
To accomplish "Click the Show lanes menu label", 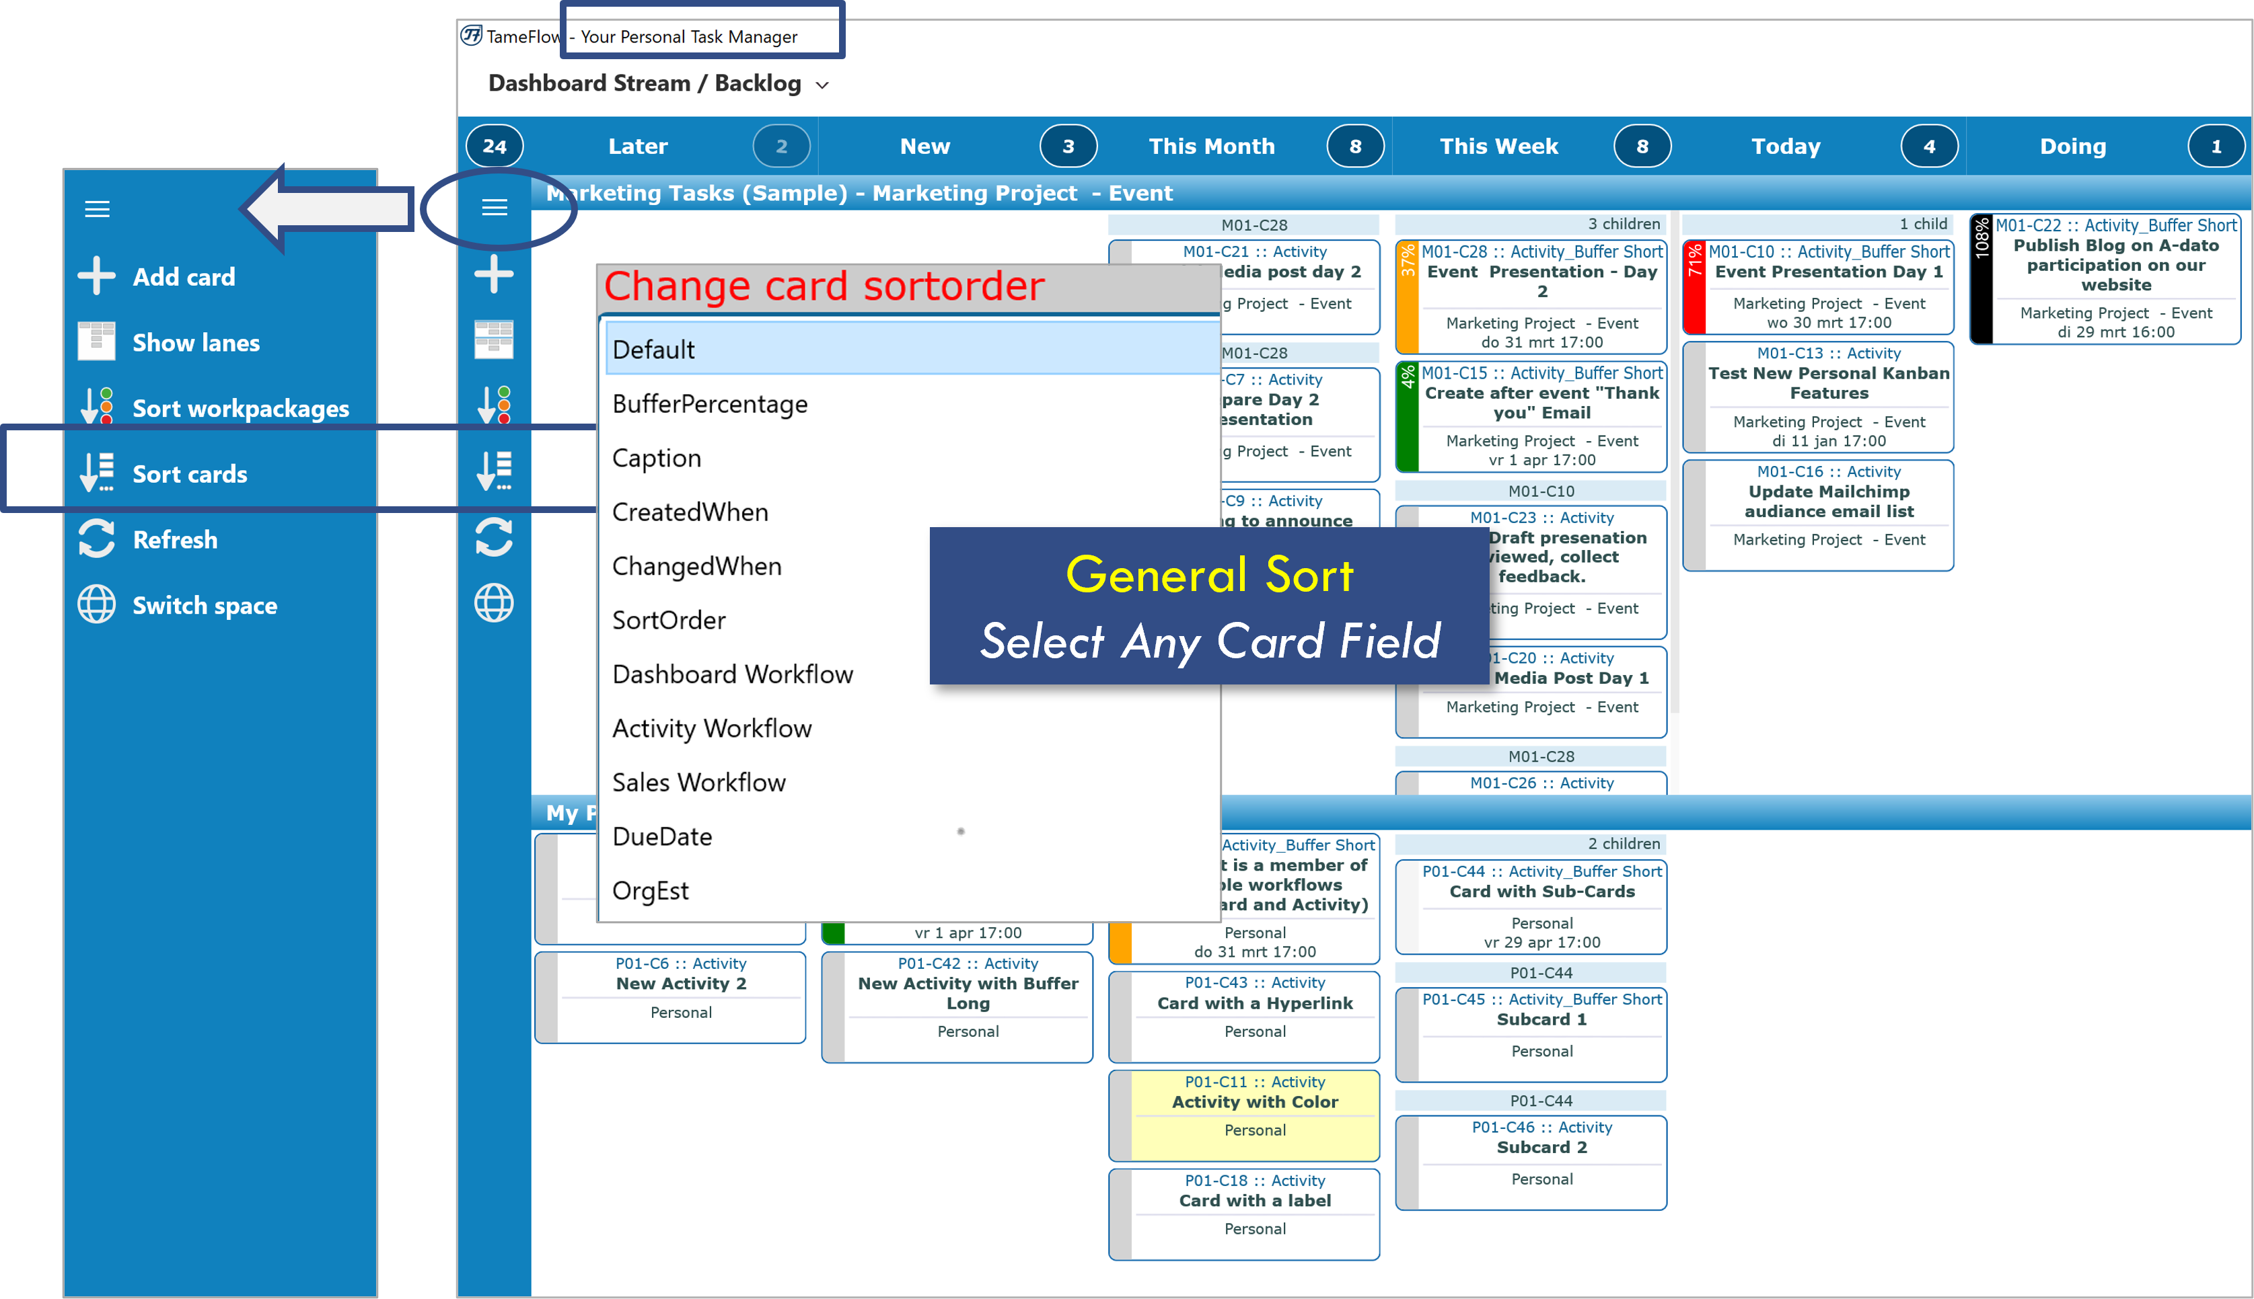I will 196,343.
